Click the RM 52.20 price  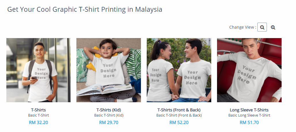[179, 123]
